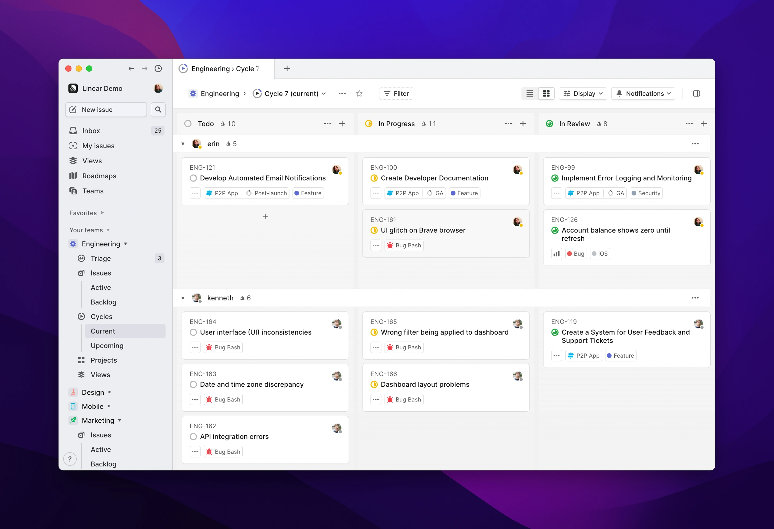This screenshot has height=529, width=774.
Task: Go back with the left arrow icon
Action: pos(131,68)
